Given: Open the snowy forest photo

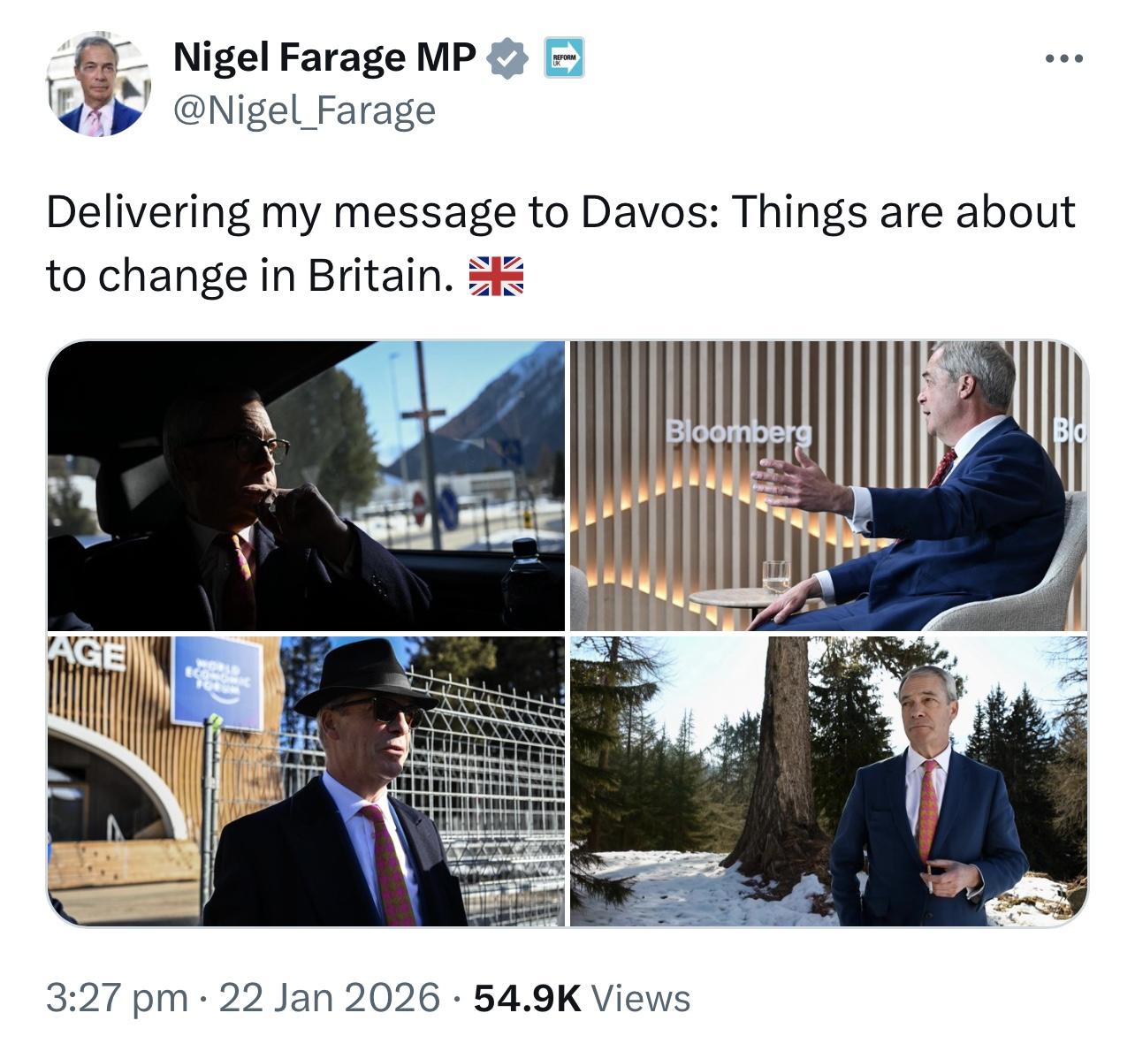Looking at the screenshot, I should [x=828, y=781].
